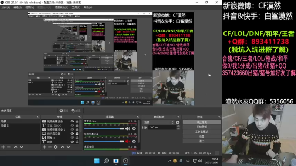Viewport: 296px width, 166px height.
Task: Open source properties gear in 来源 toolbar
Action: tap(56, 147)
